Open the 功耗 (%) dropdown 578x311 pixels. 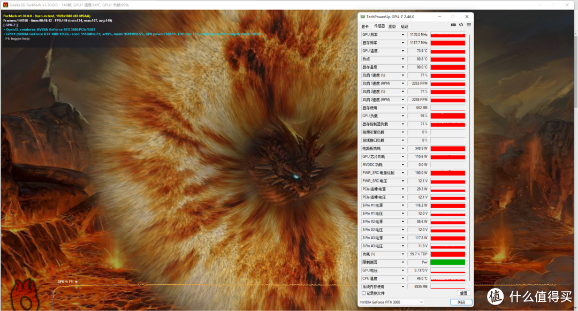point(402,254)
